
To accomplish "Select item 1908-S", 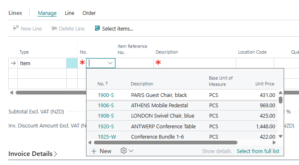I will [x=106, y=116].
